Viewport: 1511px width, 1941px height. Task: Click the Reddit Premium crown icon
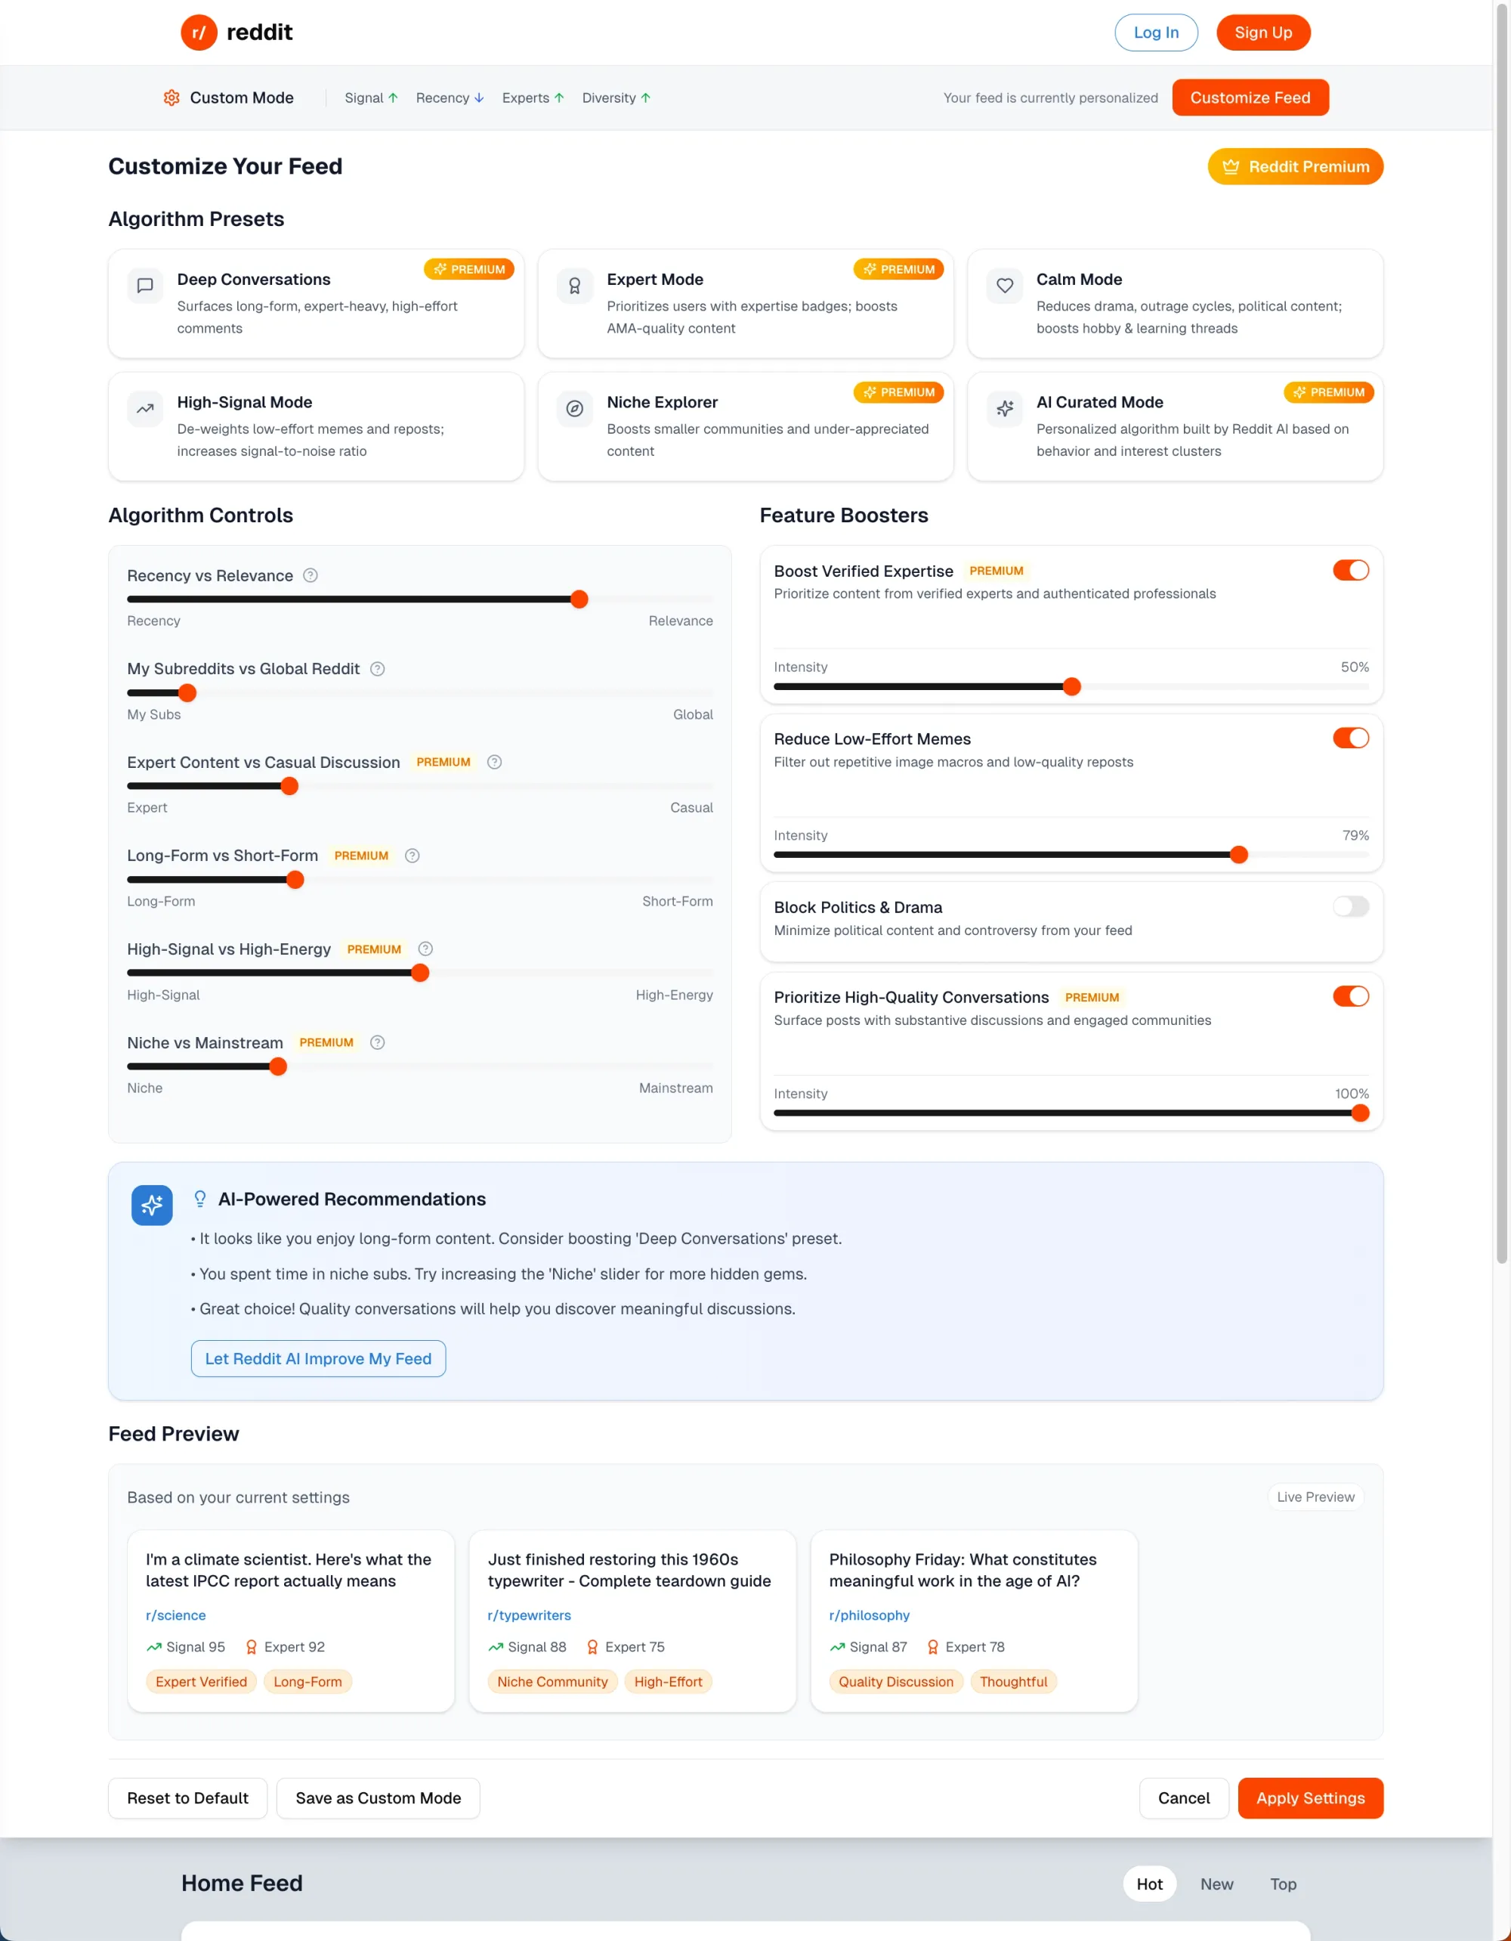pos(1230,166)
